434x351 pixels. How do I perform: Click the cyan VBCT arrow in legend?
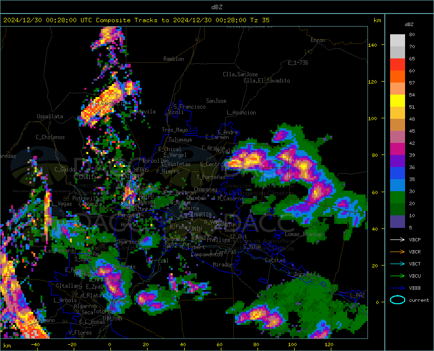[397, 264]
